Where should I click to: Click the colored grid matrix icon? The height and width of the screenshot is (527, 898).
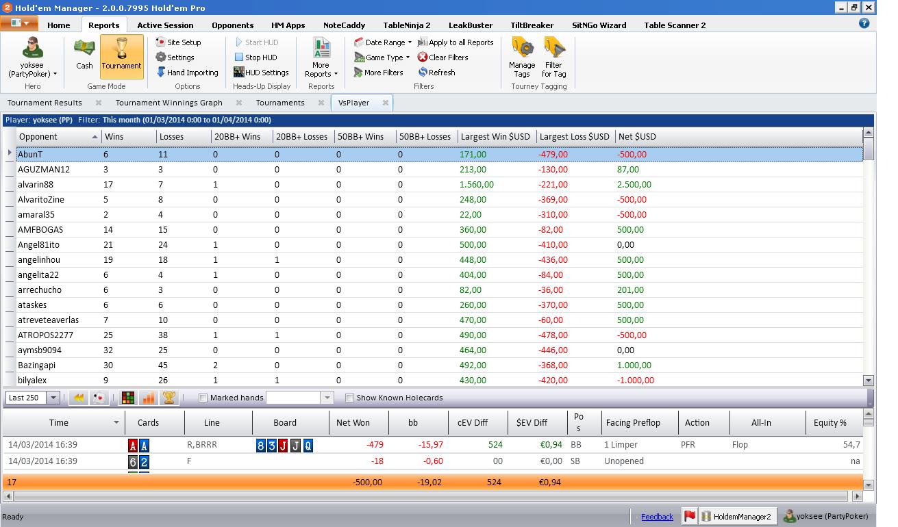(127, 398)
